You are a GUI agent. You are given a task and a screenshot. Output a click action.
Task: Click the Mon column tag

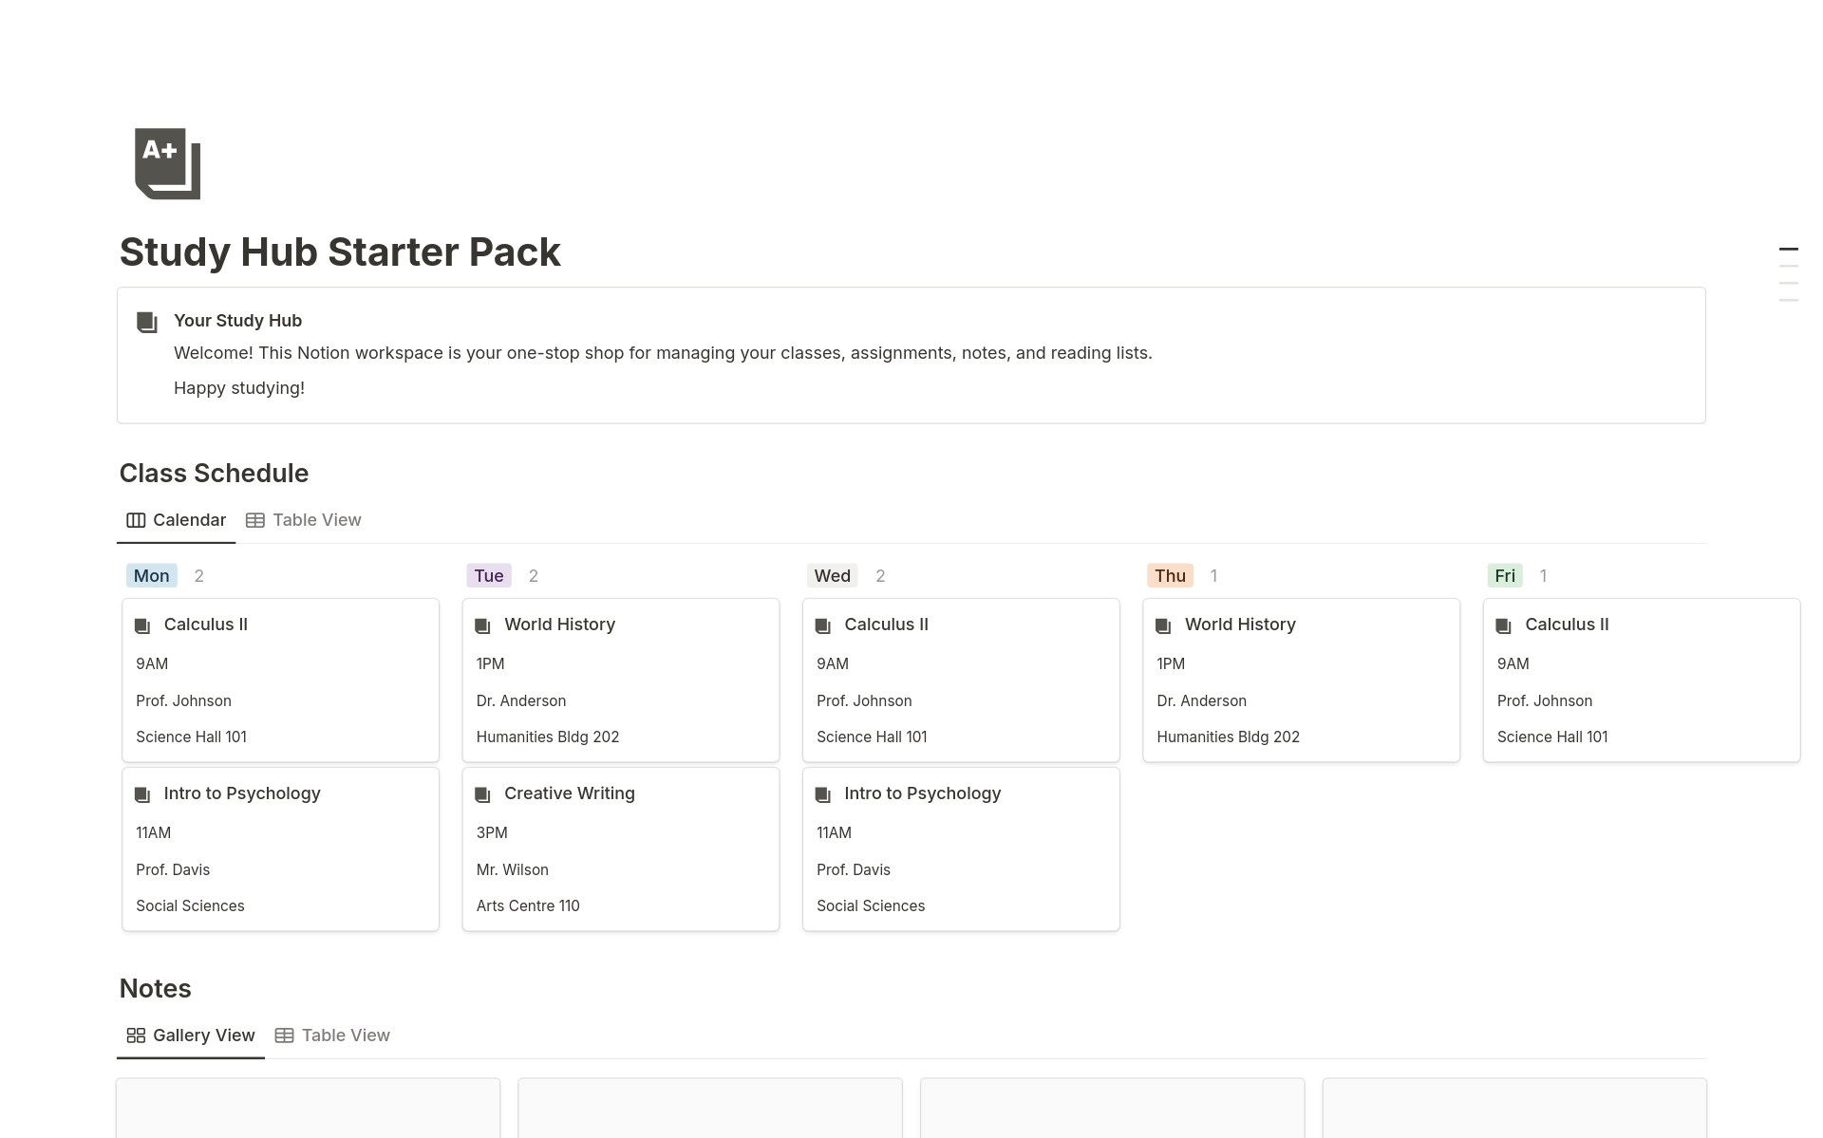(x=151, y=576)
